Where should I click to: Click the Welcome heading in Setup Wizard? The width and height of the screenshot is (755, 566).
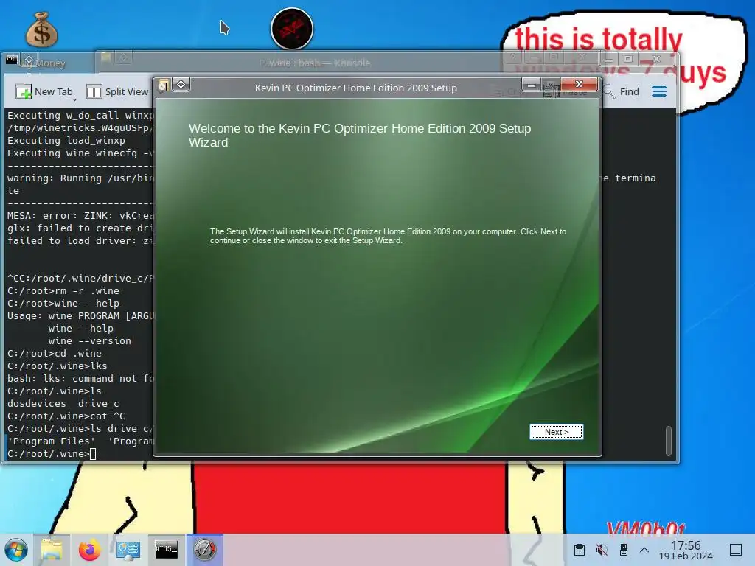[360, 136]
